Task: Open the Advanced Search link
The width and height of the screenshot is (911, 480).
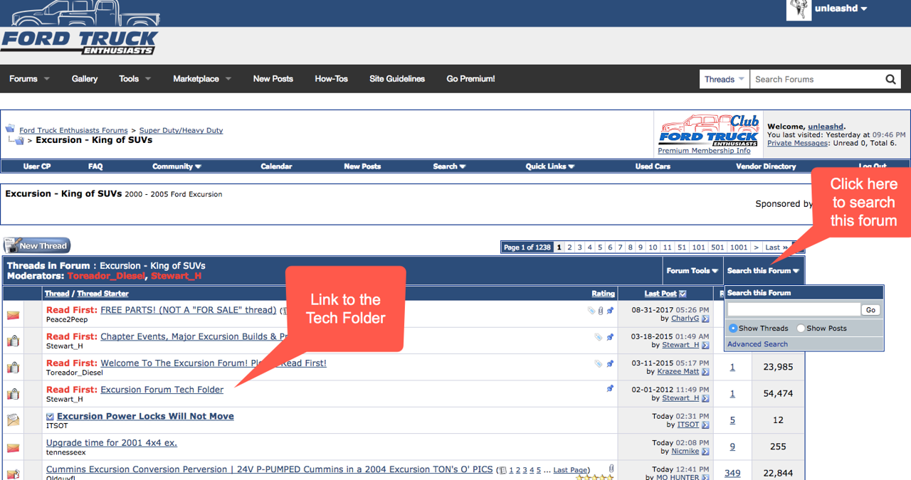Action: [757, 344]
